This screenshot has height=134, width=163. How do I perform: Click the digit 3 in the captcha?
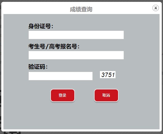[x=103, y=75]
